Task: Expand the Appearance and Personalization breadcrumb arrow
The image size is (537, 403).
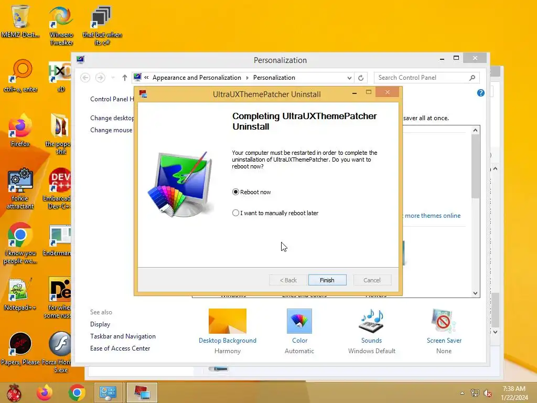Action: (247, 78)
